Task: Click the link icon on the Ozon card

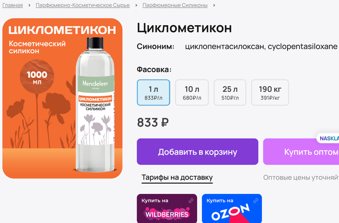Action: (256, 201)
